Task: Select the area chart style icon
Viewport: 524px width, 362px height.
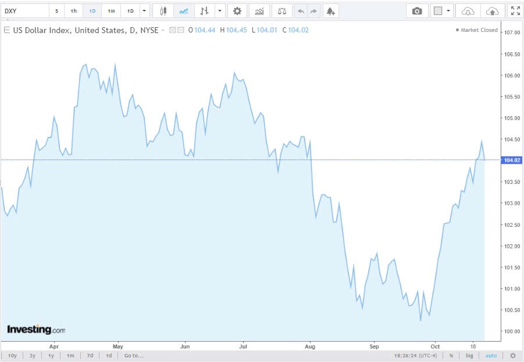Action: 183,10
